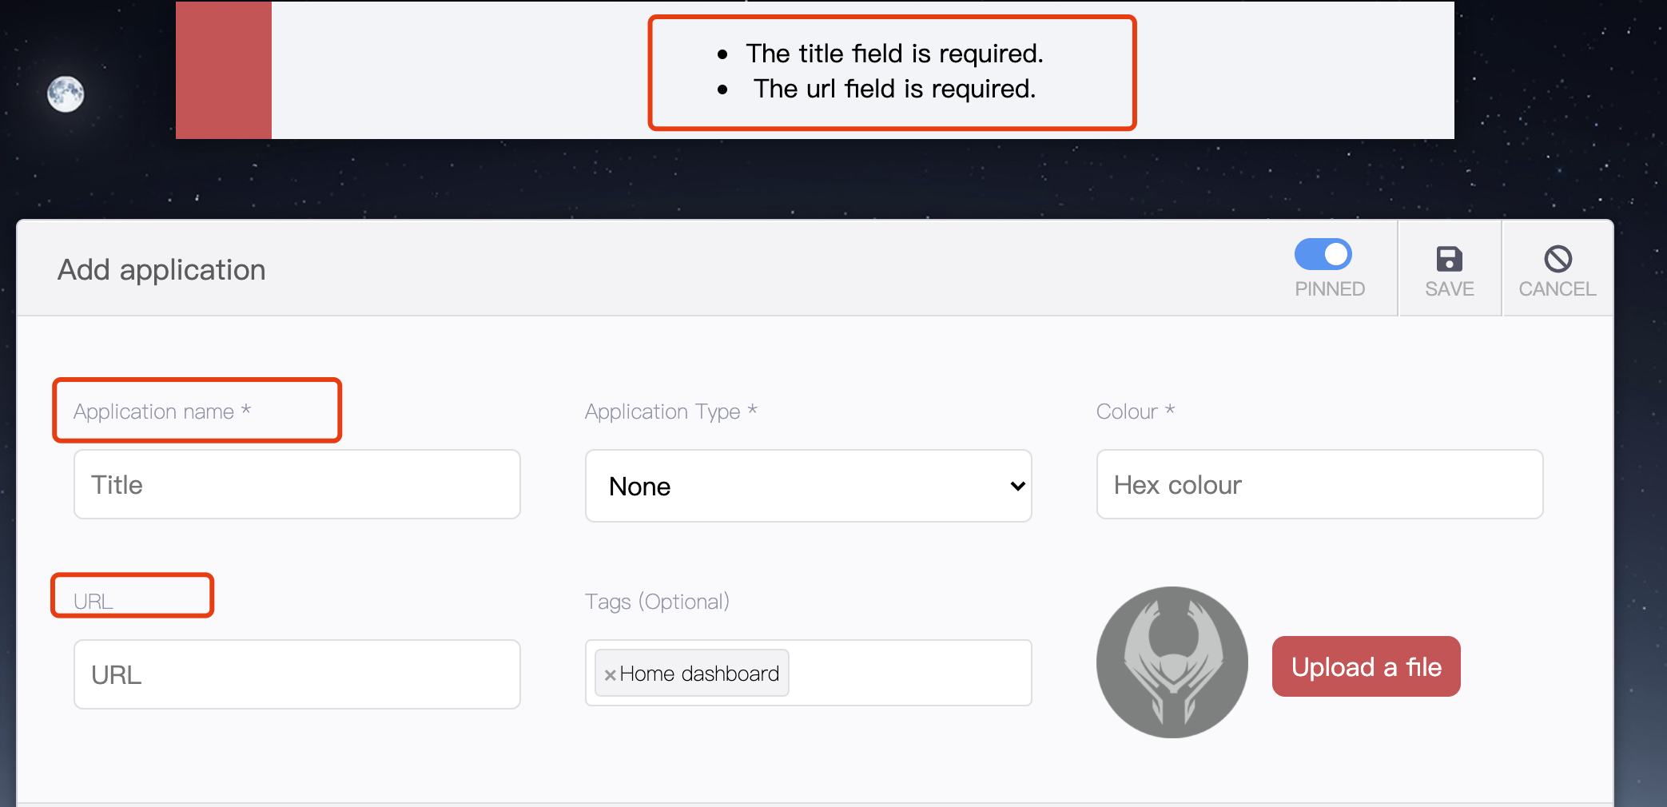This screenshot has width=1667, height=807.
Task: Click the URL field label
Action: point(93,602)
